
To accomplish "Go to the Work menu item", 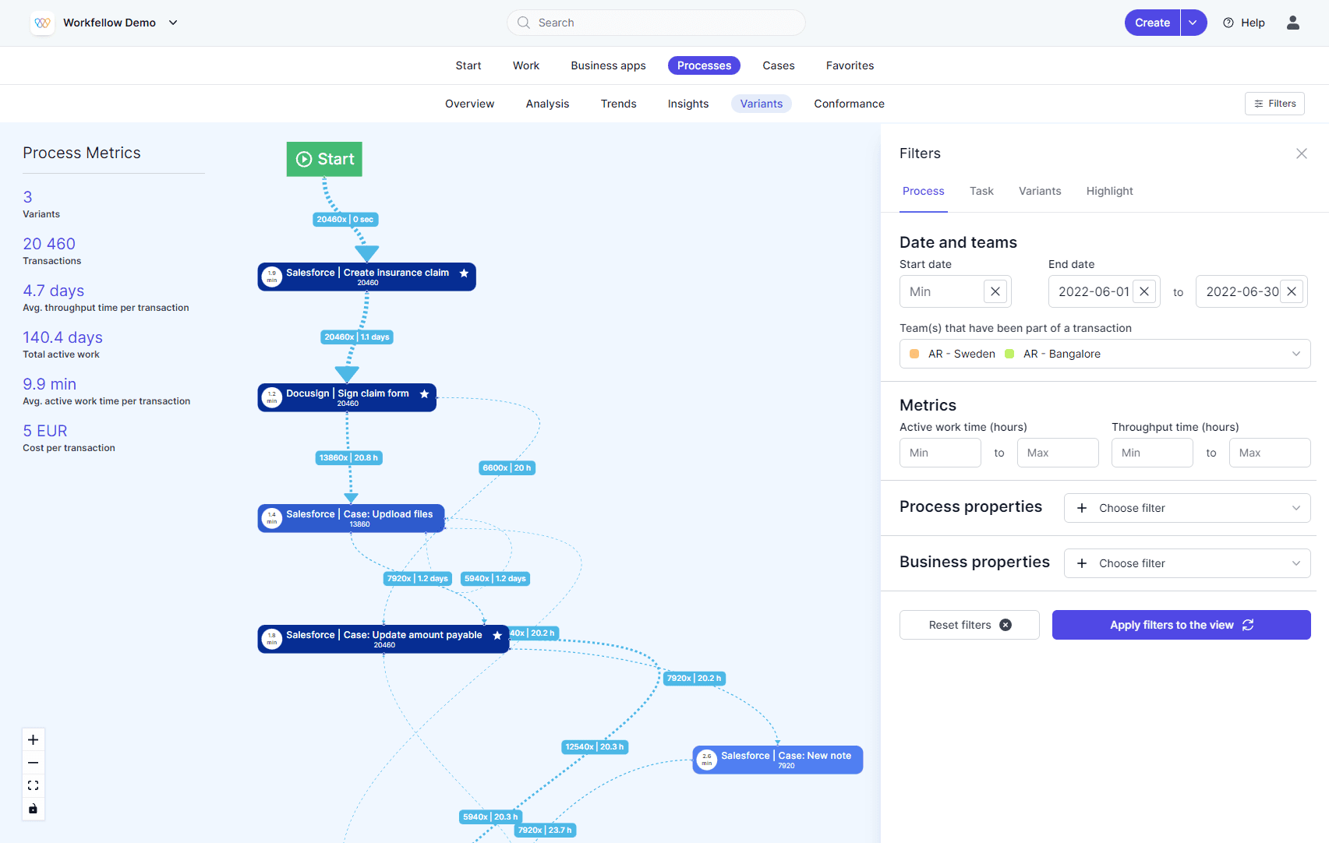I will pyautogui.click(x=526, y=65).
